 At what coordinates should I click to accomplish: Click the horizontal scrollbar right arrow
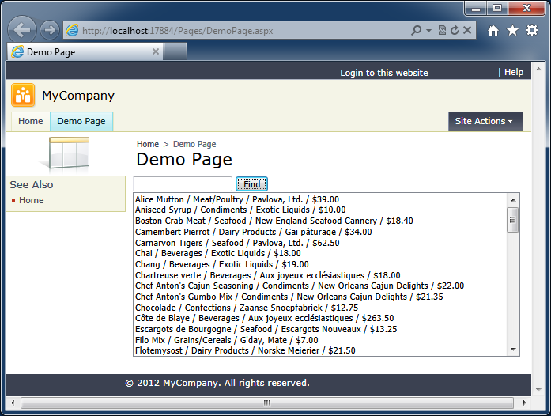[x=524, y=403]
